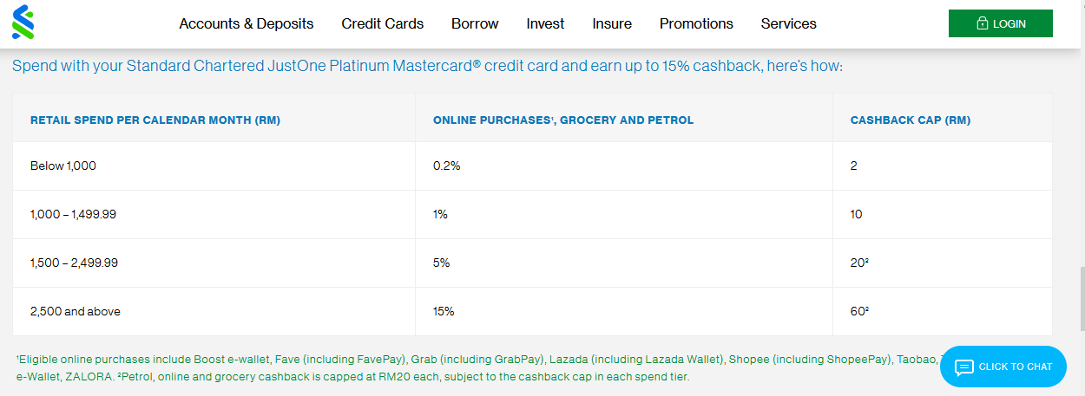Click the lock icon on Login
Viewport: 1085px width, 396px height.
click(x=982, y=24)
